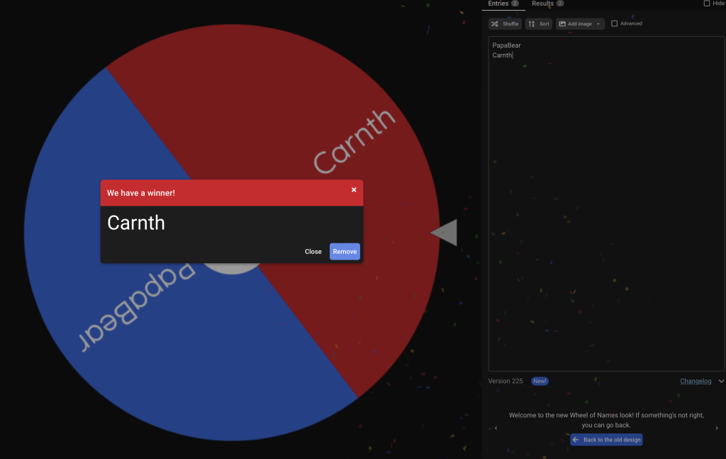Sort the entries list

(539, 23)
